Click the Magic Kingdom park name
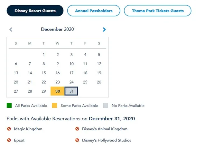206x147 pixels. tap(28, 129)
